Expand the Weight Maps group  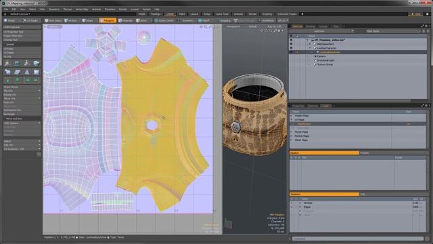292,116
